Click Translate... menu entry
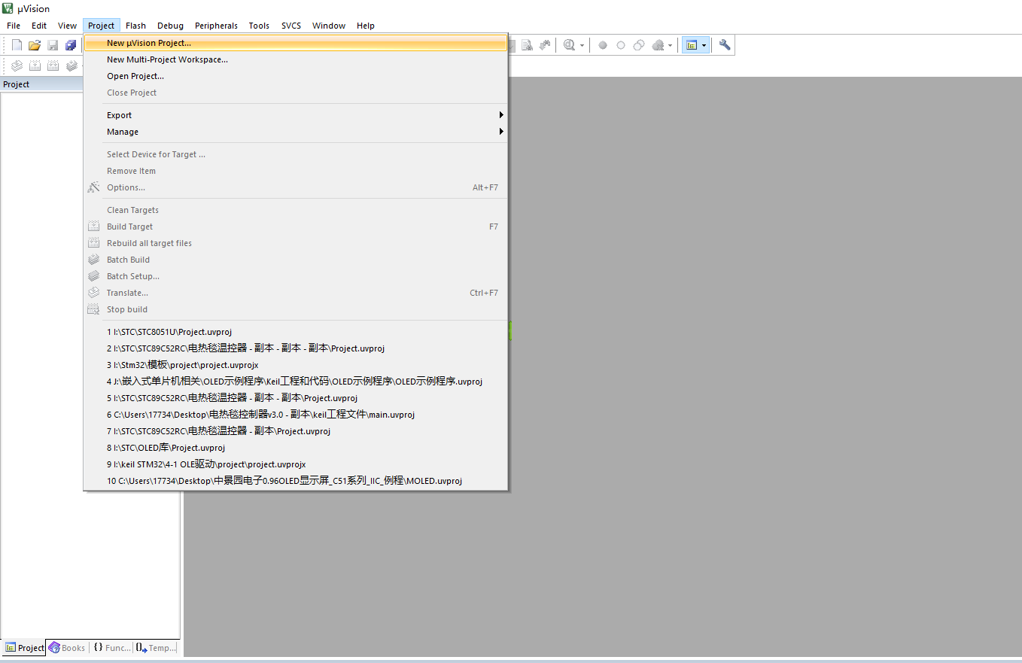This screenshot has height=663, width=1022. 296,293
